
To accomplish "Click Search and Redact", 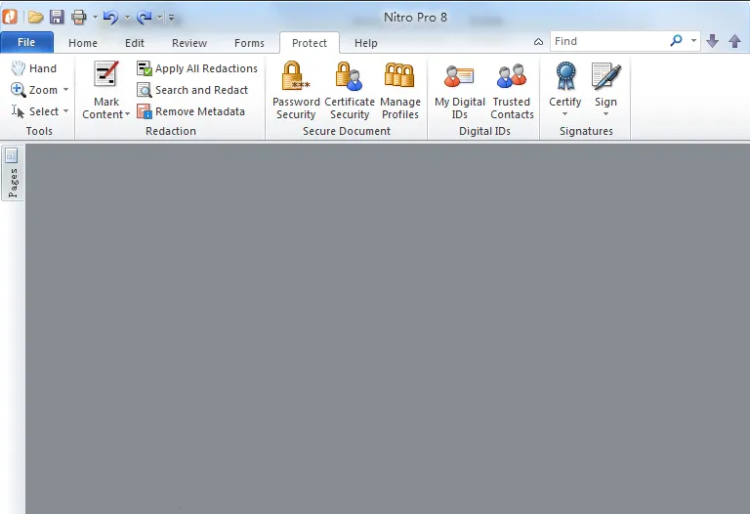I will click(x=192, y=90).
